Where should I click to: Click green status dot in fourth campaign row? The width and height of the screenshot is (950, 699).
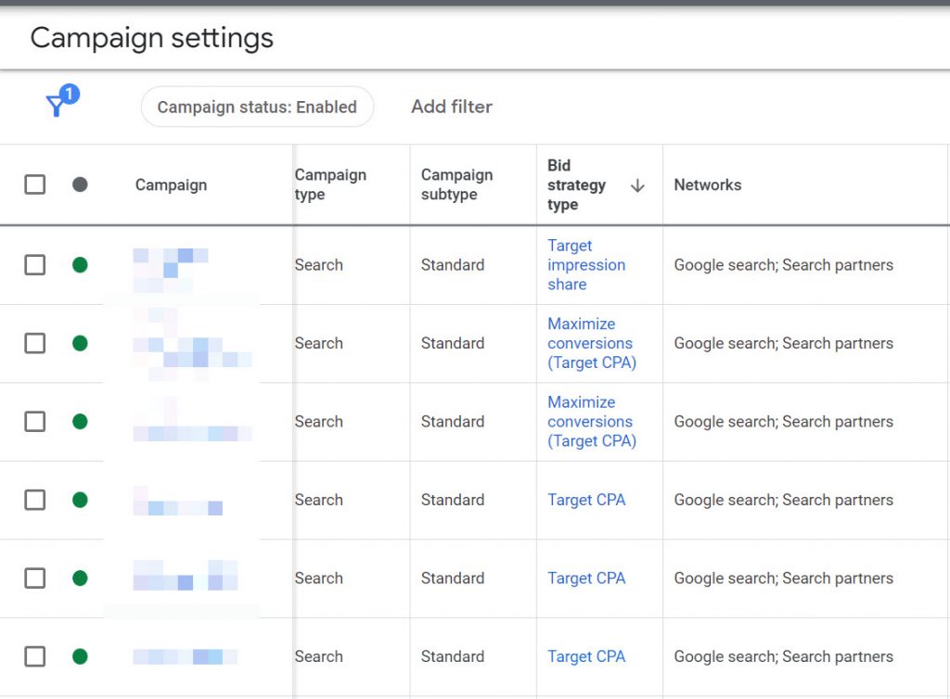pyautogui.click(x=80, y=500)
